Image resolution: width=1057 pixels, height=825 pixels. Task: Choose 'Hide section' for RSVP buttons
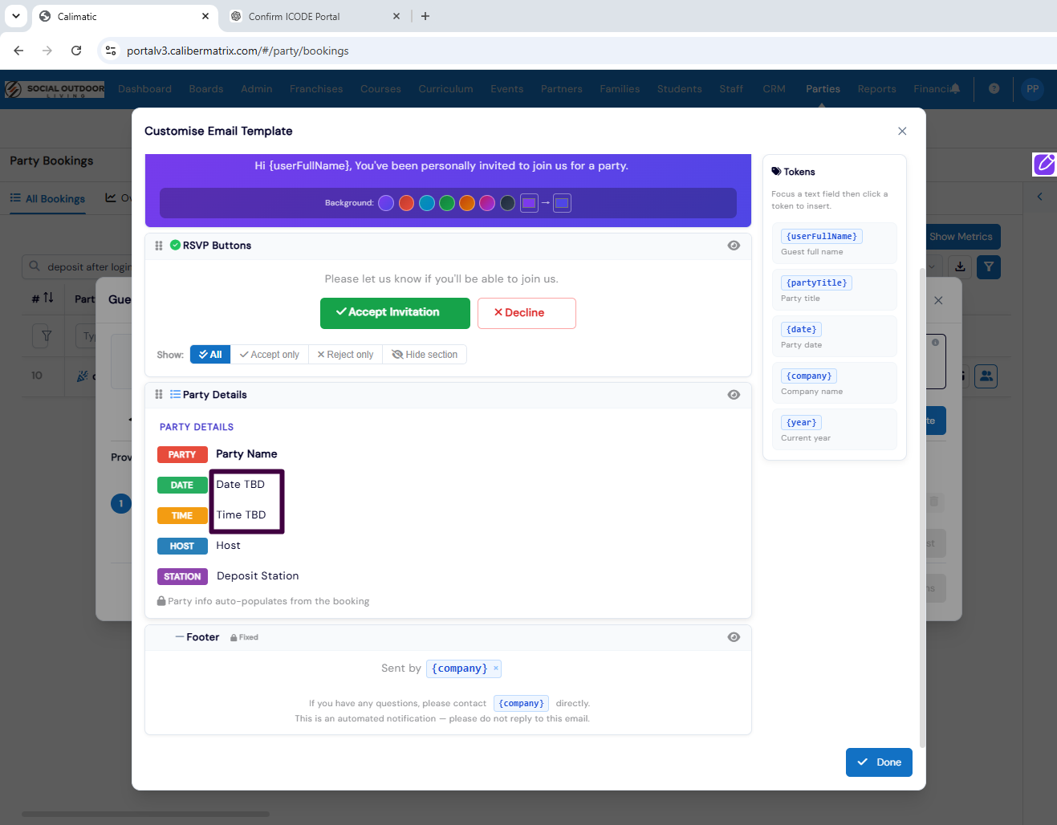coord(425,355)
